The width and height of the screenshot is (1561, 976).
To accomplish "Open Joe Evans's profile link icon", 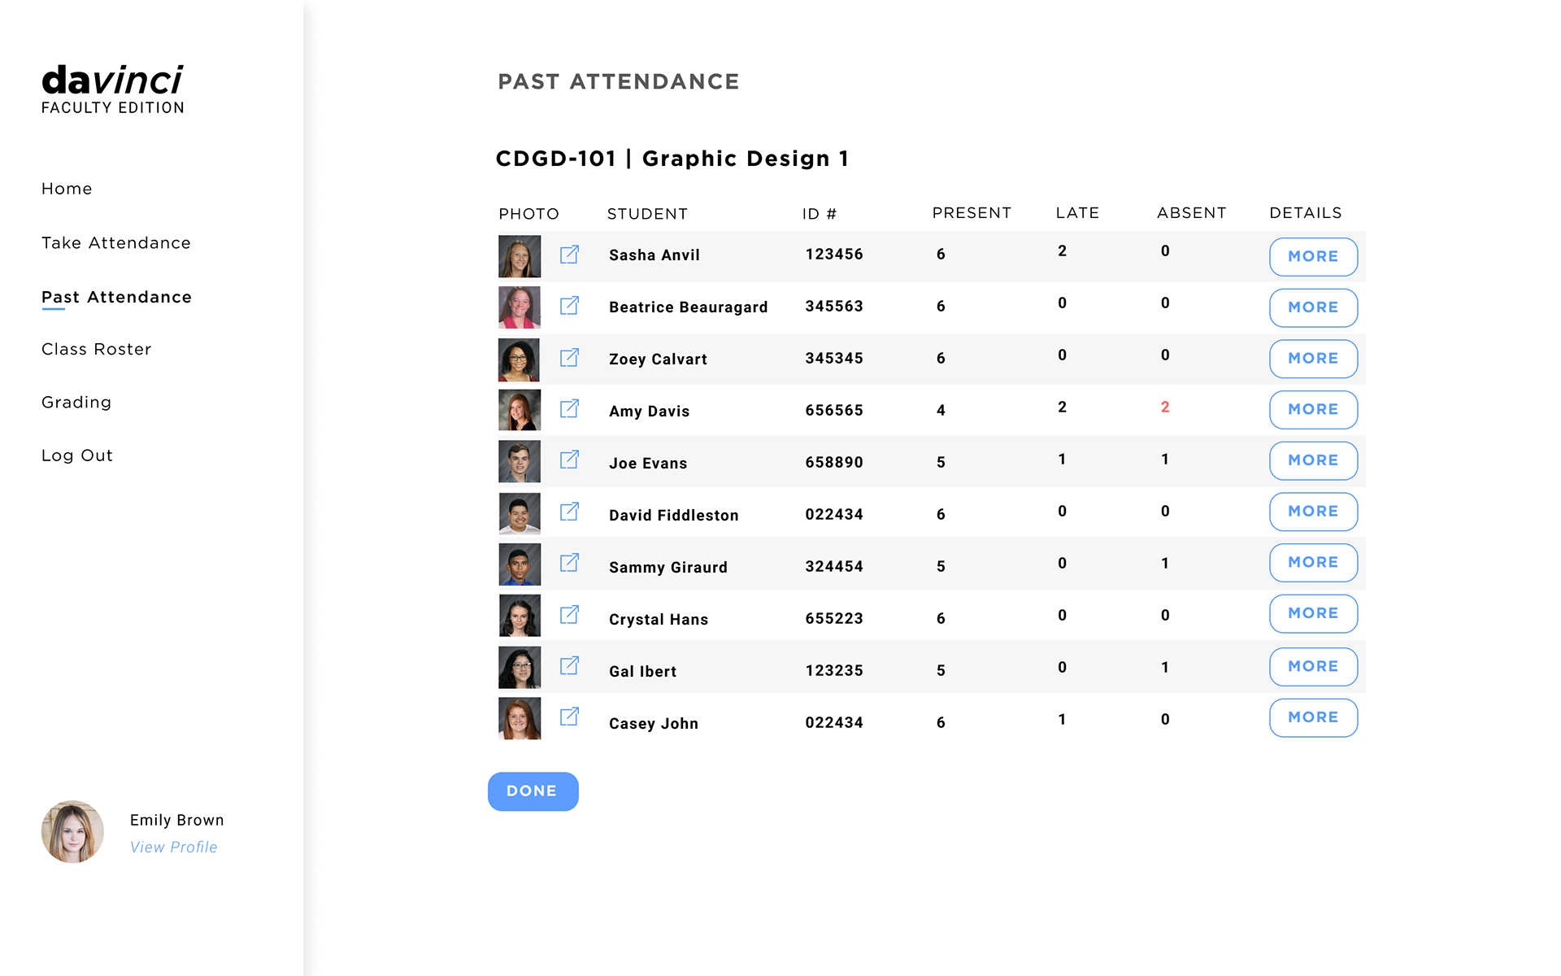I will click(569, 460).
